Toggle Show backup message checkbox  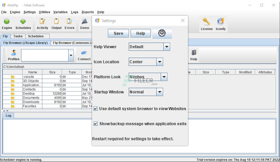point(96,124)
